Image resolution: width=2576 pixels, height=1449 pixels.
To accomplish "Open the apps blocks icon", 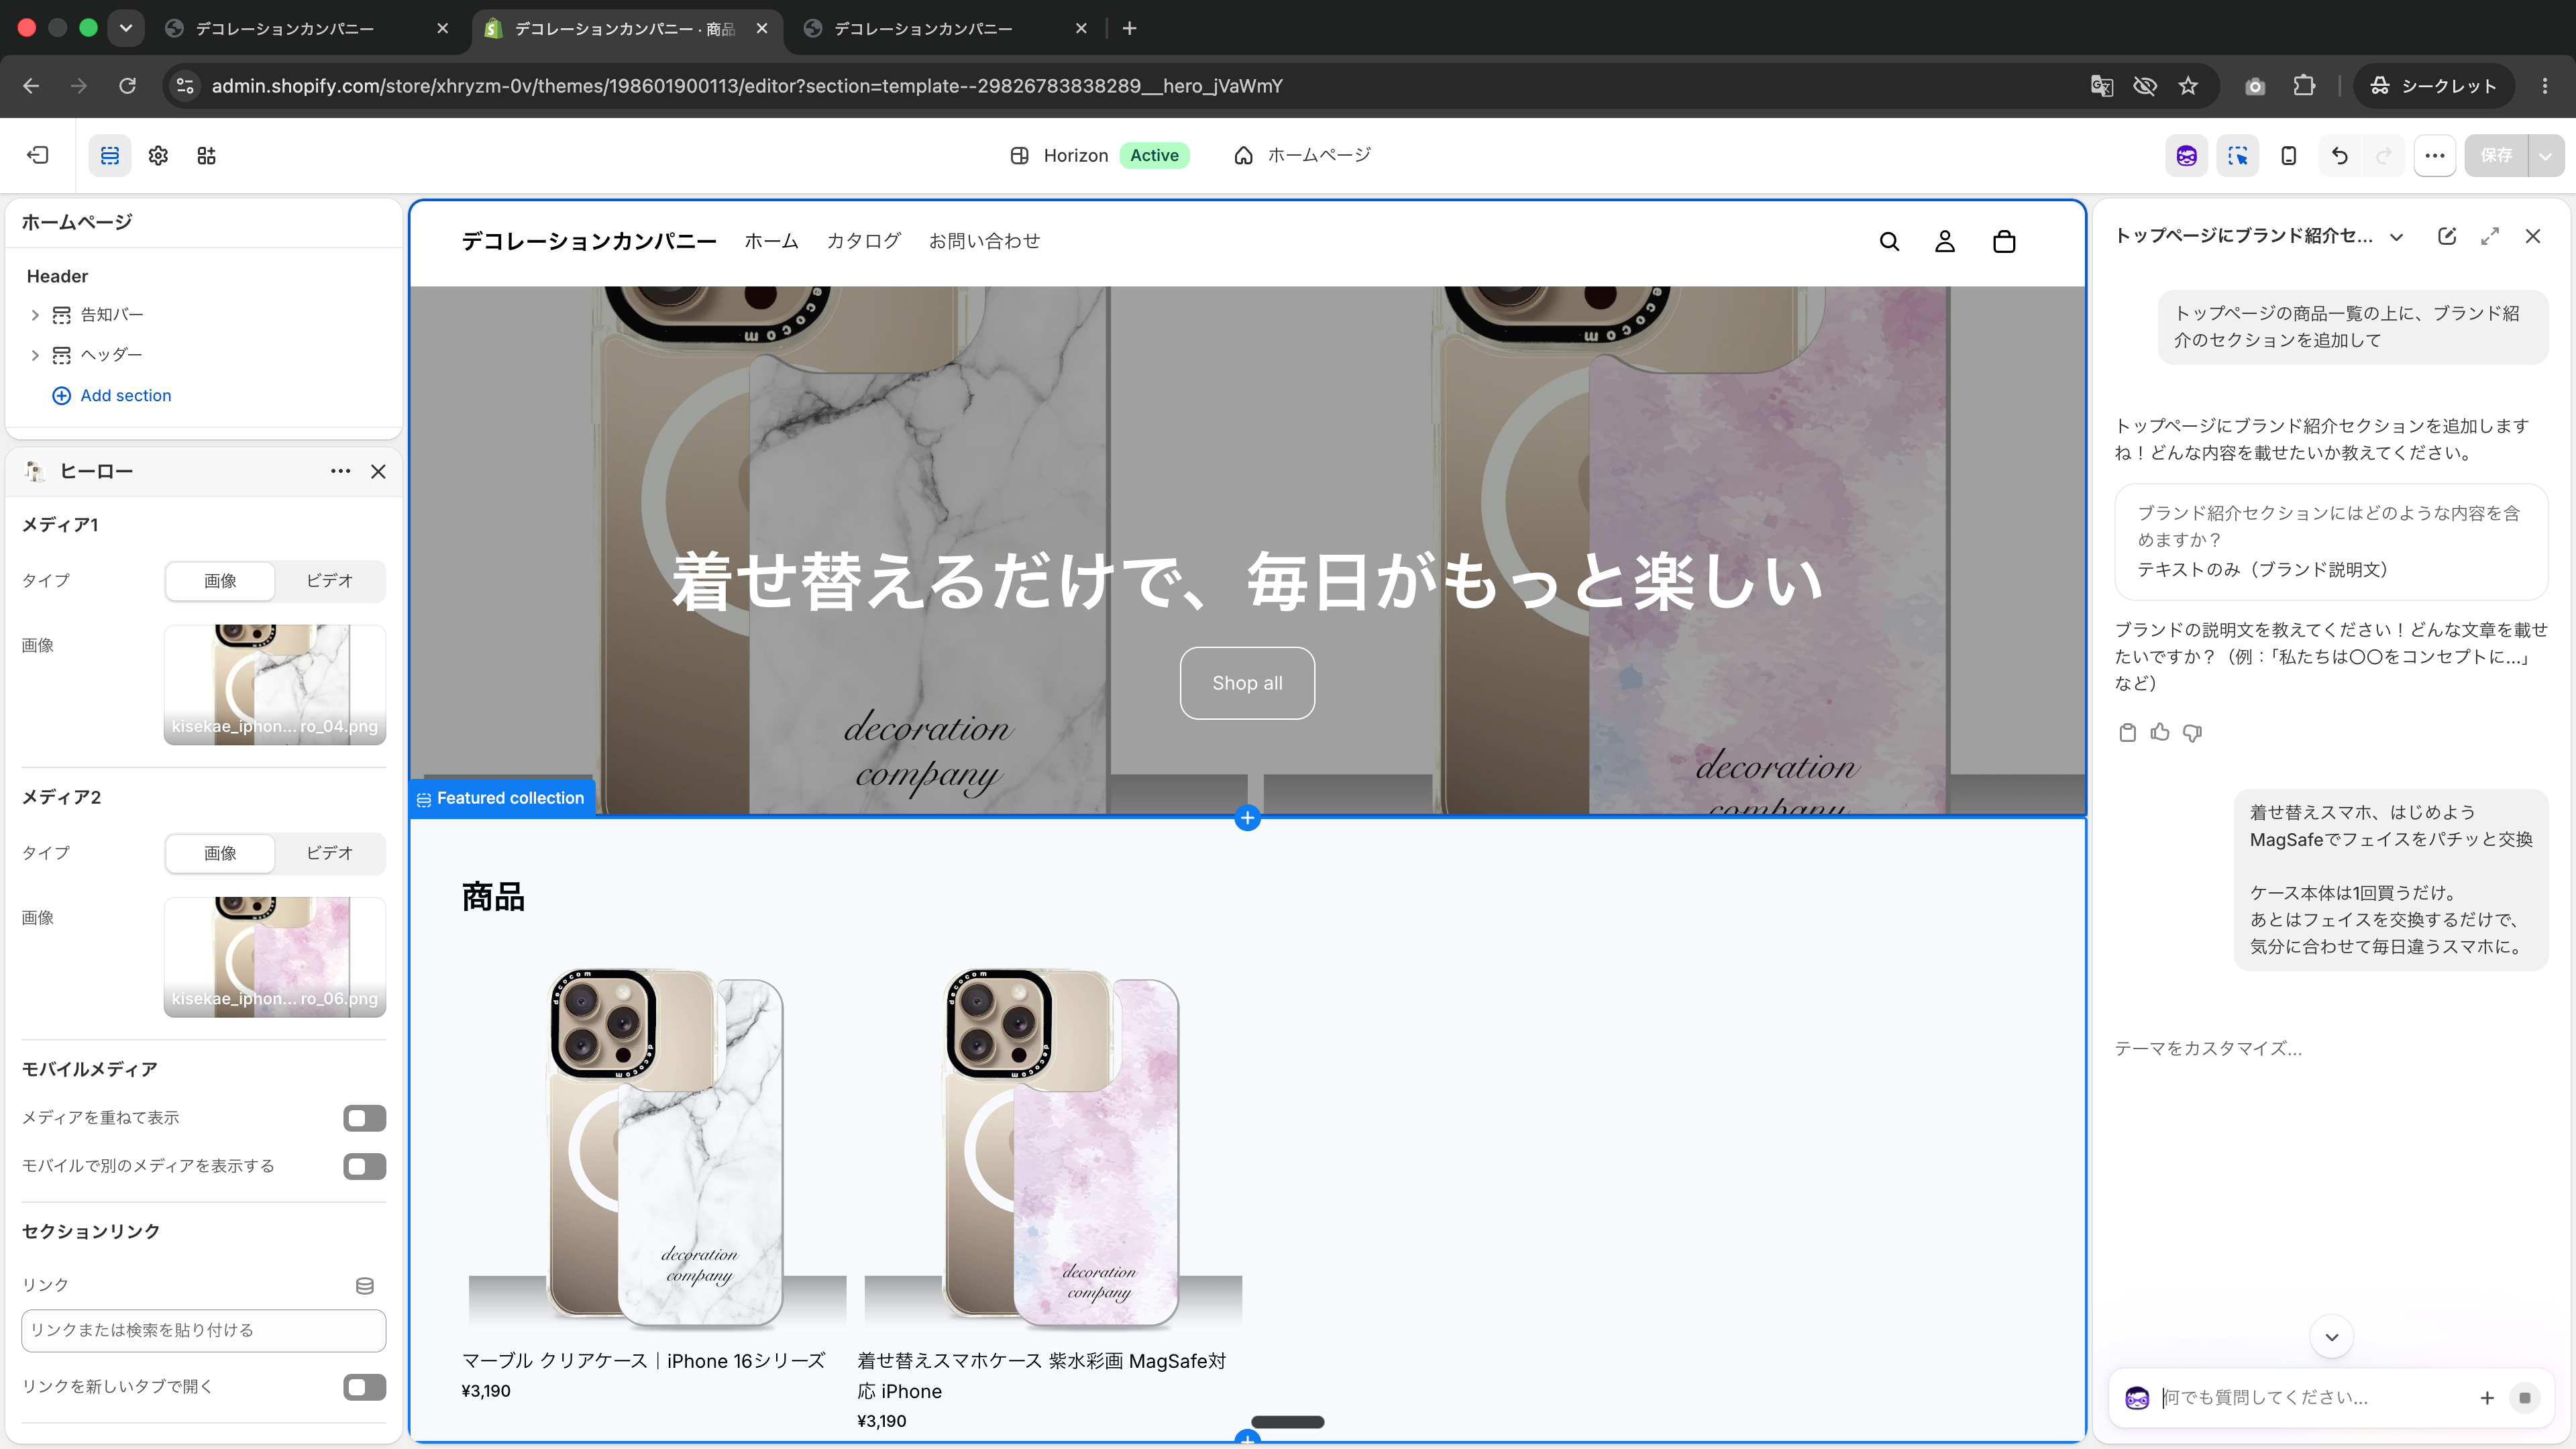I will [206, 155].
